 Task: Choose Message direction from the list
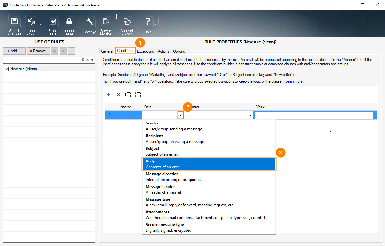tap(209, 177)
